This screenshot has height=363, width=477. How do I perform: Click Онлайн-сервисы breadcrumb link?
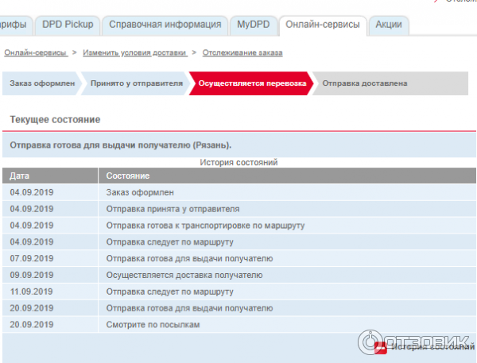[x=35, y=52]
